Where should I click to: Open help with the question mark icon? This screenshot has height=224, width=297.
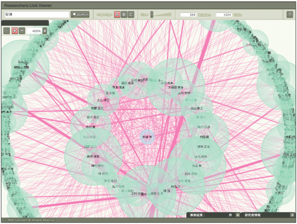tap(289, 15)
